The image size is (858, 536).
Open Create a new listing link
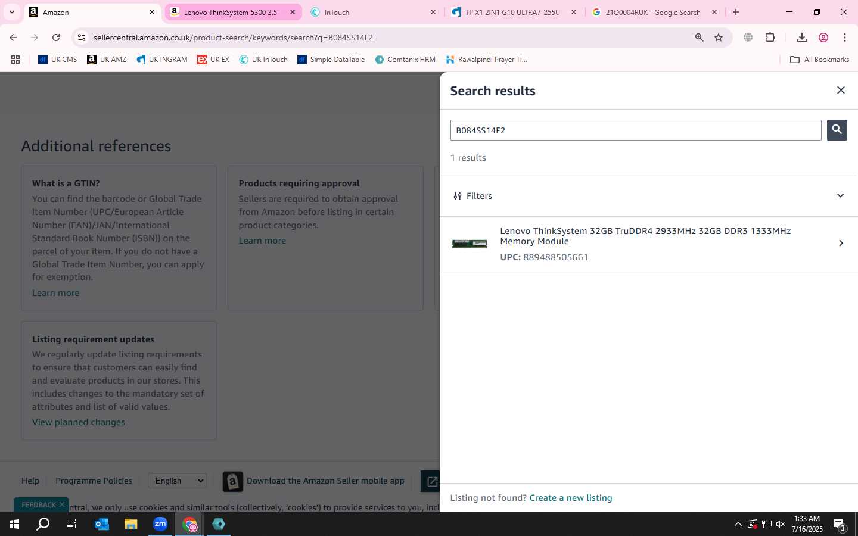click(571, 498)
